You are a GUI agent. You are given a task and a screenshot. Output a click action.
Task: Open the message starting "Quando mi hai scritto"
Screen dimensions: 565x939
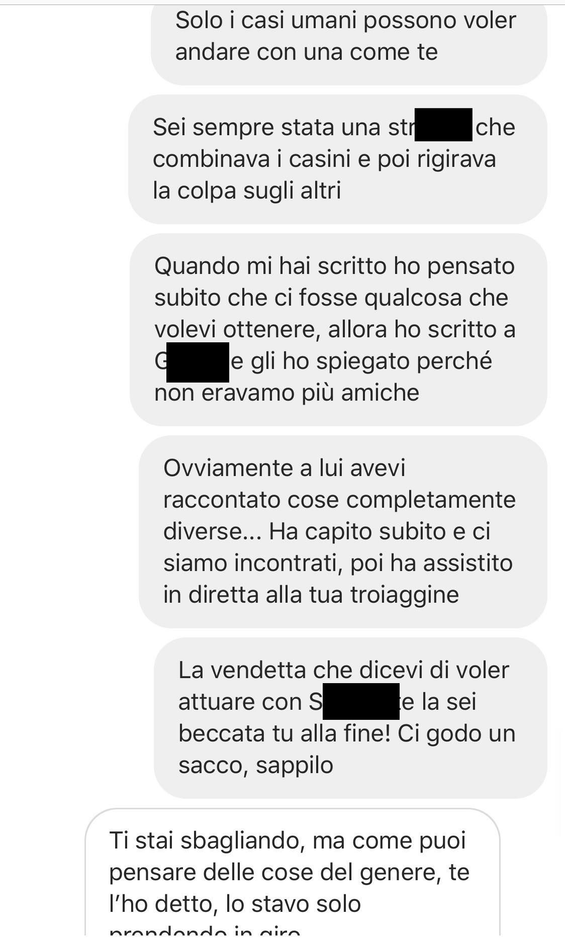(x=338, y=329)
